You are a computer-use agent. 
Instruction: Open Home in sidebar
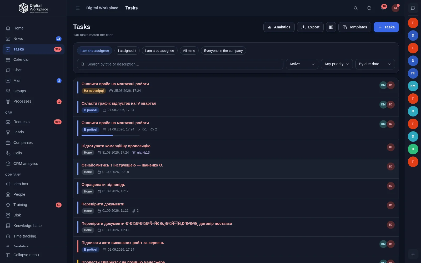click(x=34, y=28)
